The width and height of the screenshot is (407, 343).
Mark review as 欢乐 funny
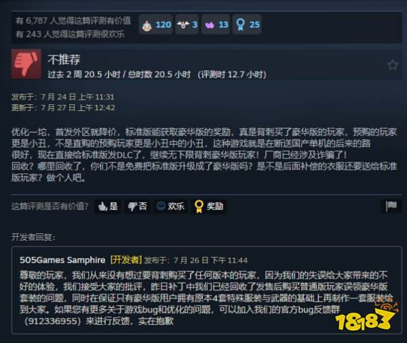(x=170, y=206)
